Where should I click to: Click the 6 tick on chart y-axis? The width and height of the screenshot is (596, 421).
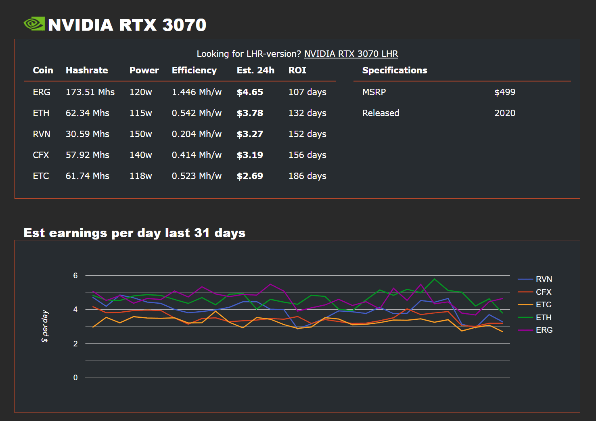75,275
